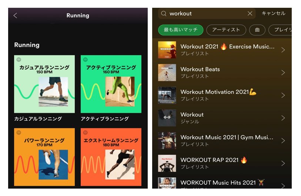Screen dimensions: 301x196
Task: Open Workout Music 2021 Gym Music result
Action: [x=222, y=140]
